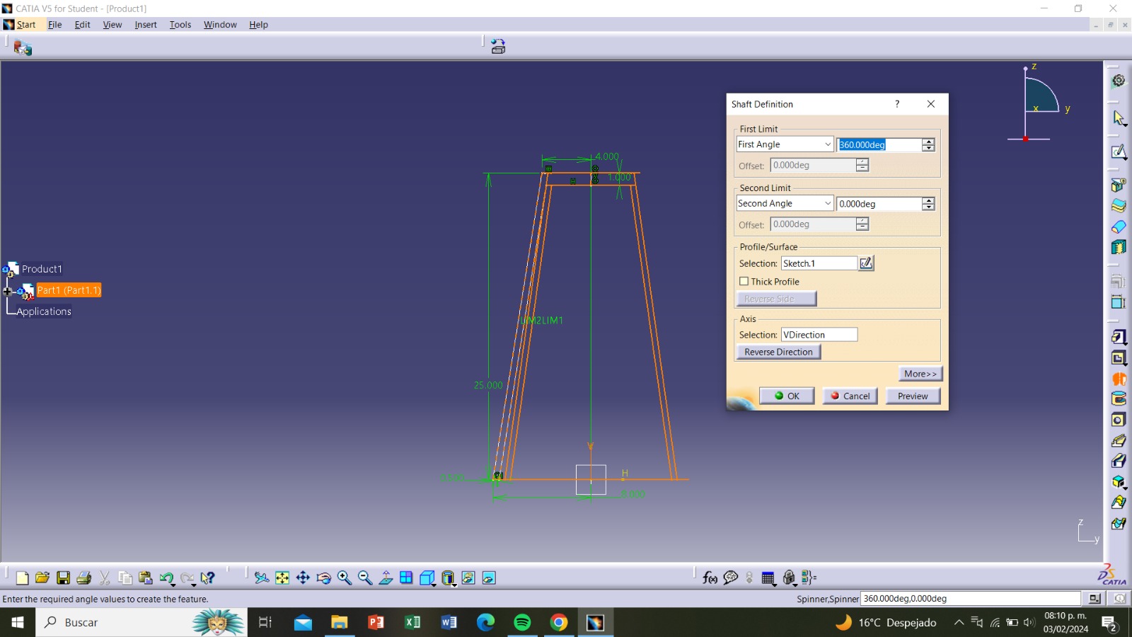Click the Open file folder icon

[42, 578]
